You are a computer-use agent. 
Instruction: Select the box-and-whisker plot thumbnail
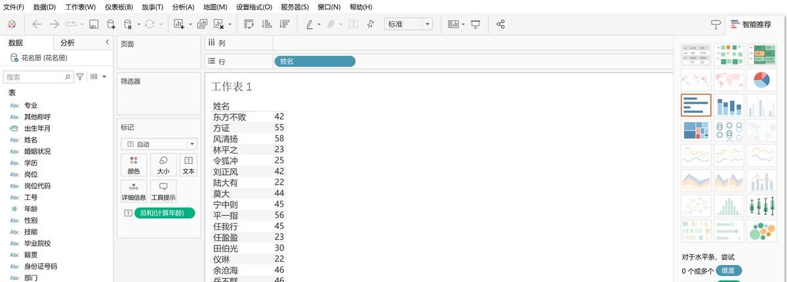pos(761,206)
